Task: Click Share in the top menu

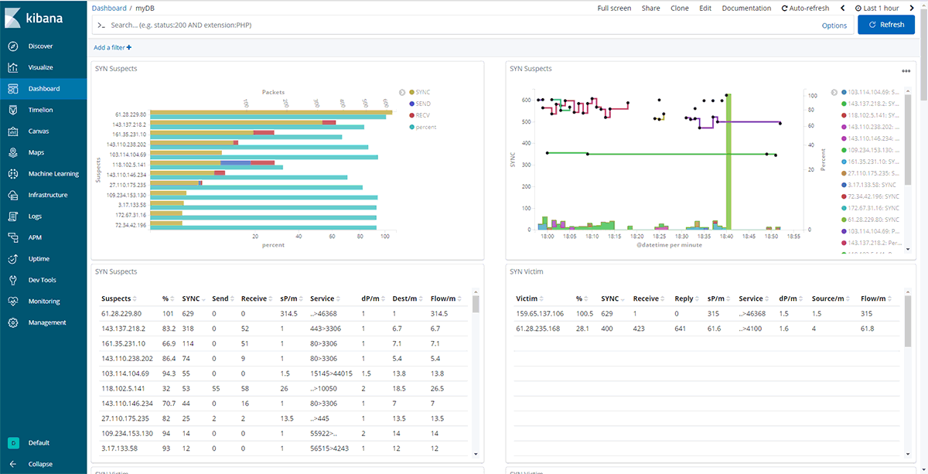Action: point(650,9)
